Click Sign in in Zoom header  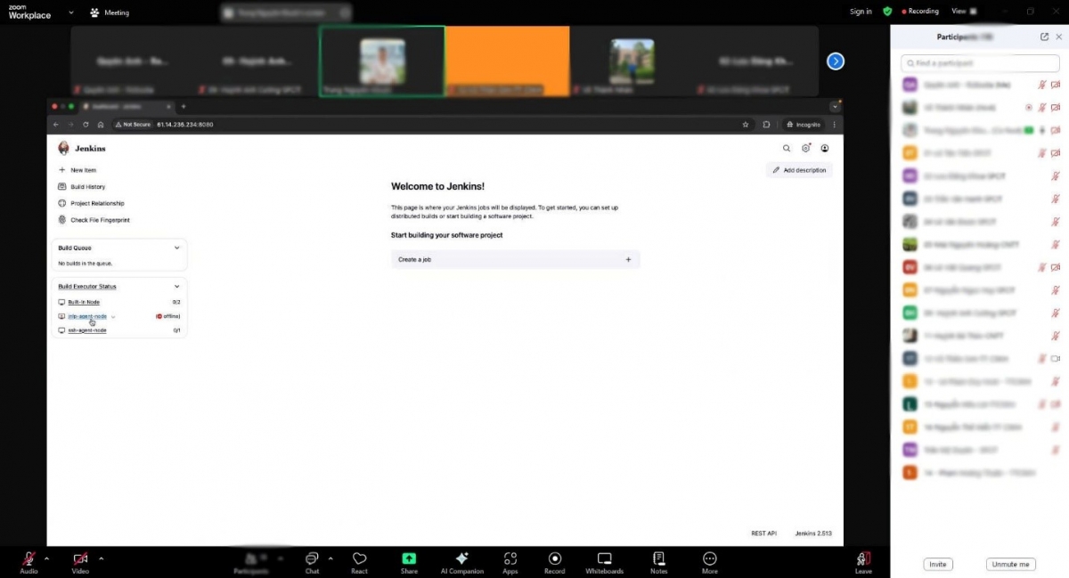point(861,12)
